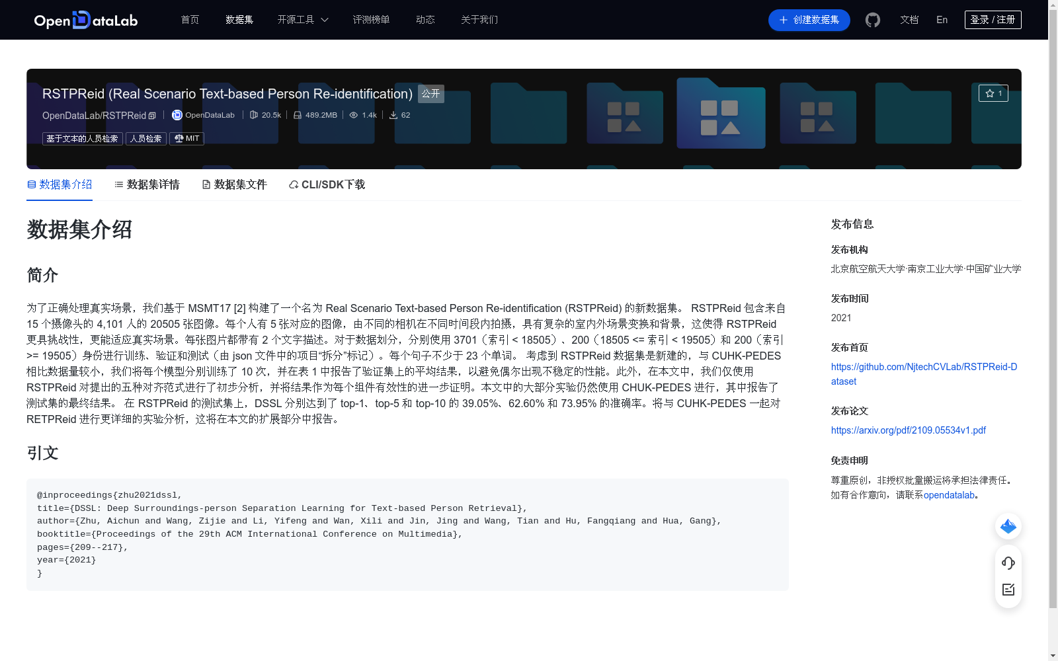
Task: Click the MIT license tag
Action: (186, 139)
